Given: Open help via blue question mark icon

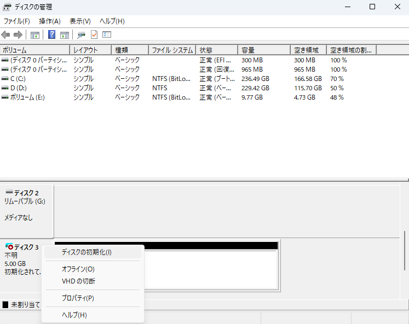Looking at the screenshot, I should [51, 34].
